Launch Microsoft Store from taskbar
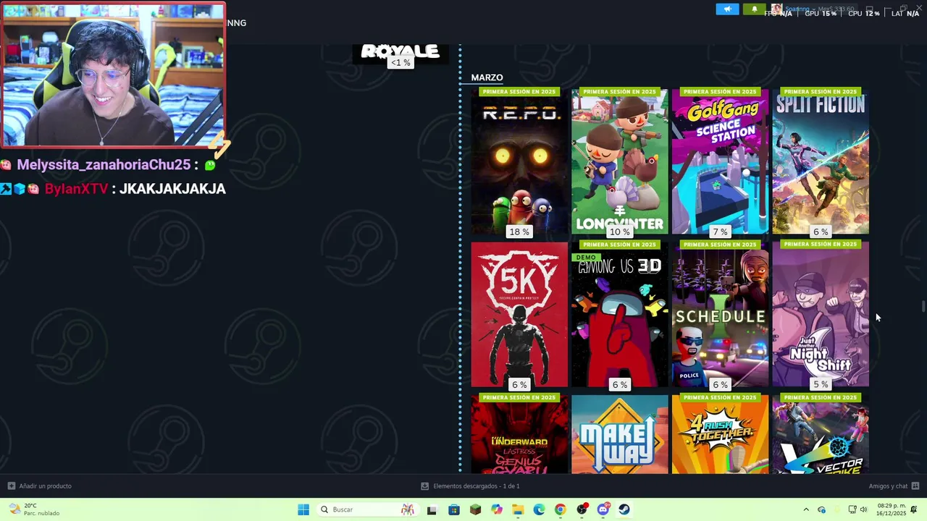Viewport: 927px width, 521px height. [x=454, y=509]
